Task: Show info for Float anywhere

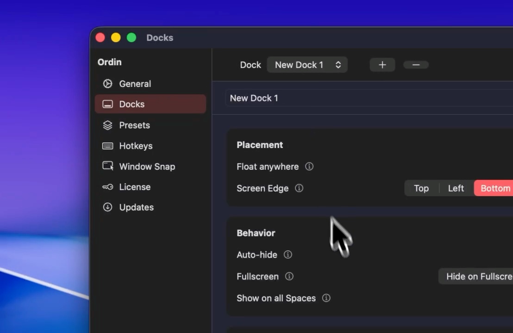Action: coord(309,166)
